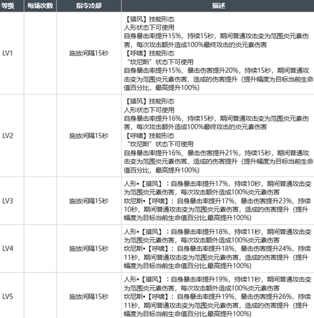Click the LV3 description mentioning 暴击伤害提升23%
The image size is (314, 318).
pos(218,201)
